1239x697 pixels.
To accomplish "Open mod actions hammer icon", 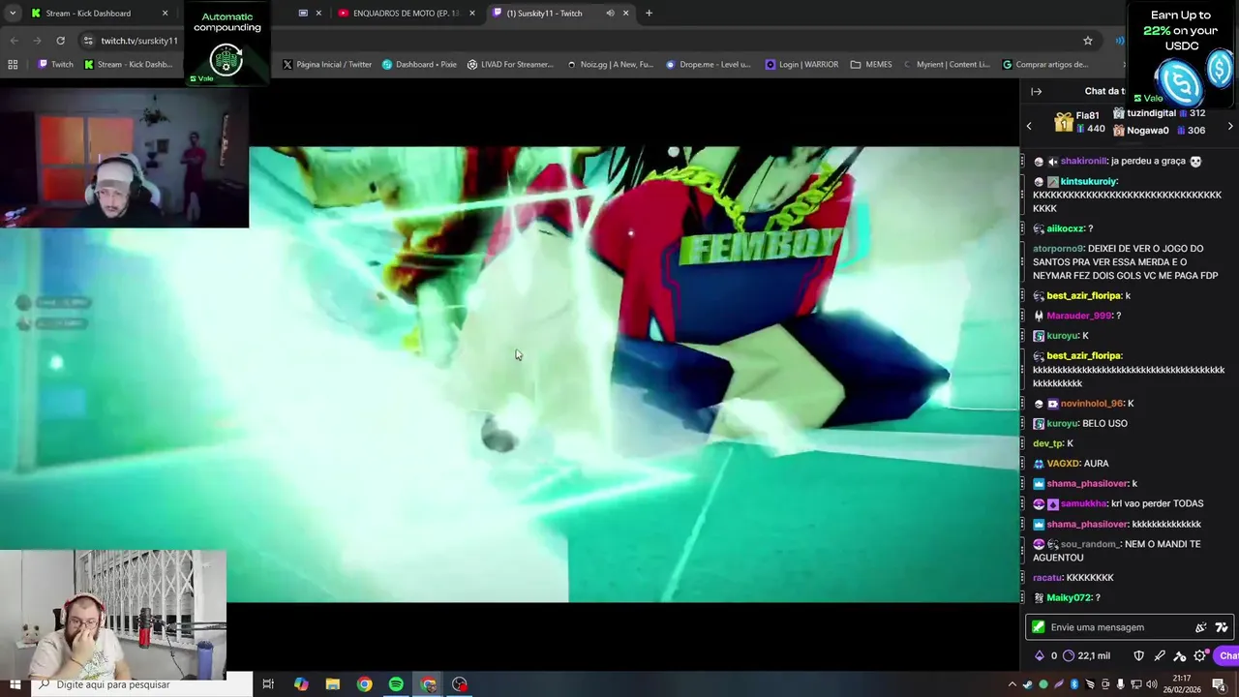I will pyautogui.click(x=1180, y=656).
